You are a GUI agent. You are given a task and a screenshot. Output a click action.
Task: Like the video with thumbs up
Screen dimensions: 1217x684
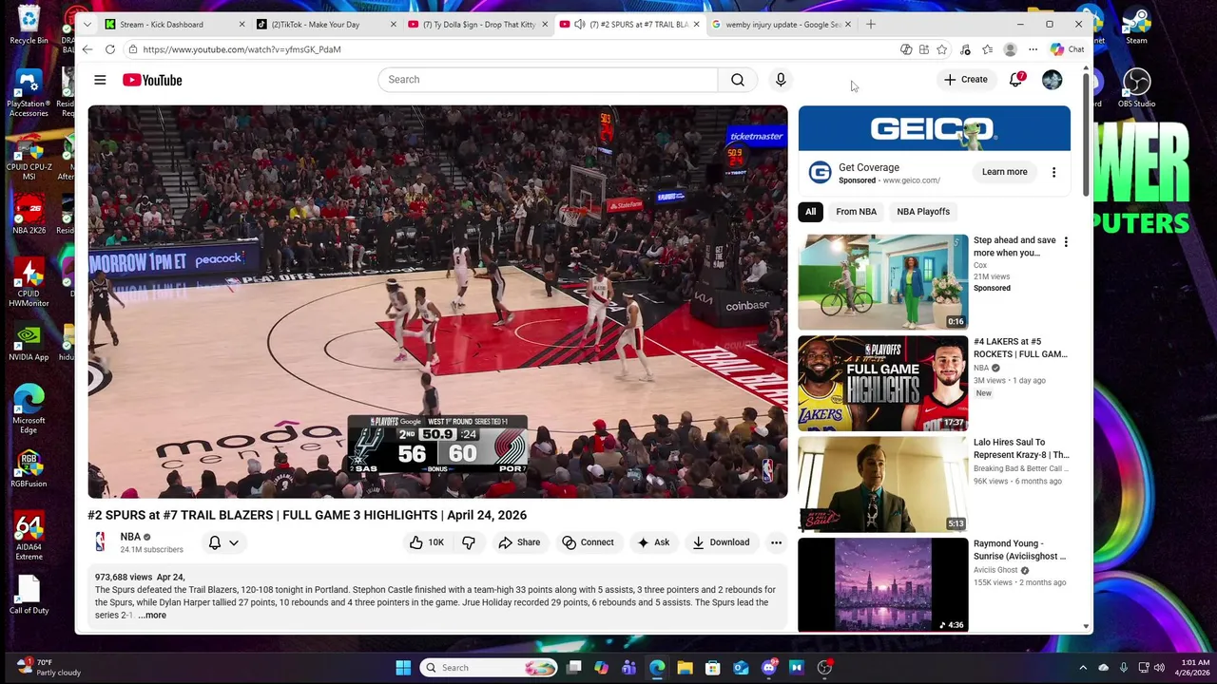click(x=426, y=542)
